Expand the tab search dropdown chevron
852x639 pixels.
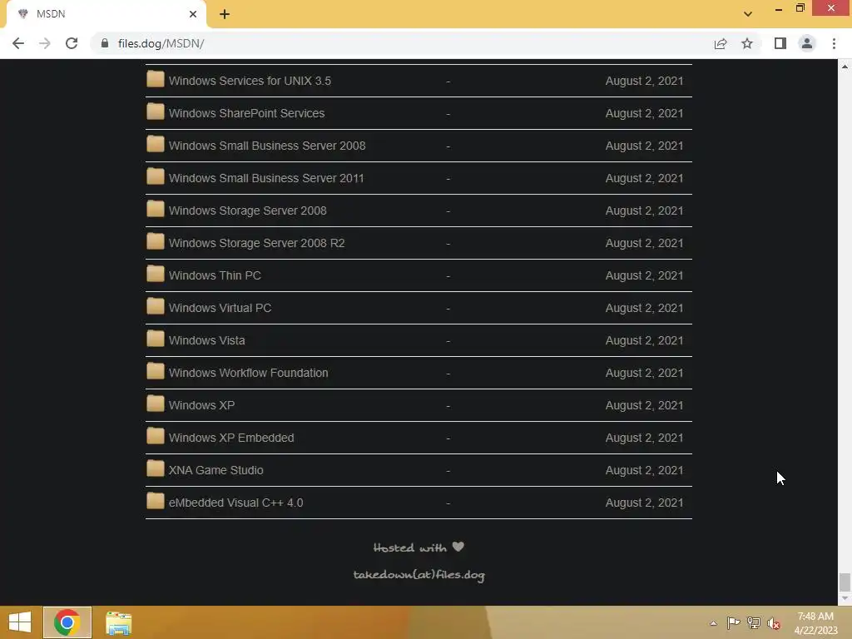[748, 14]
